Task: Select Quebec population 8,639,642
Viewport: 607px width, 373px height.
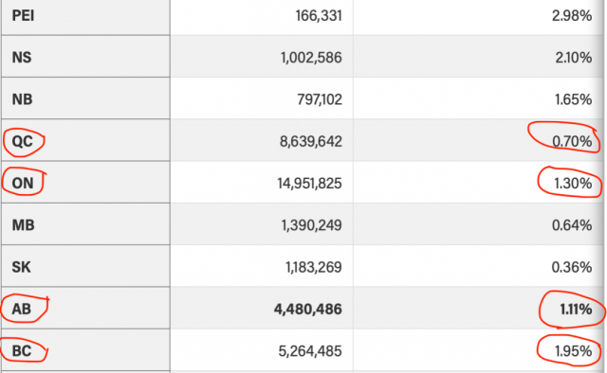Action: point(311,141)
